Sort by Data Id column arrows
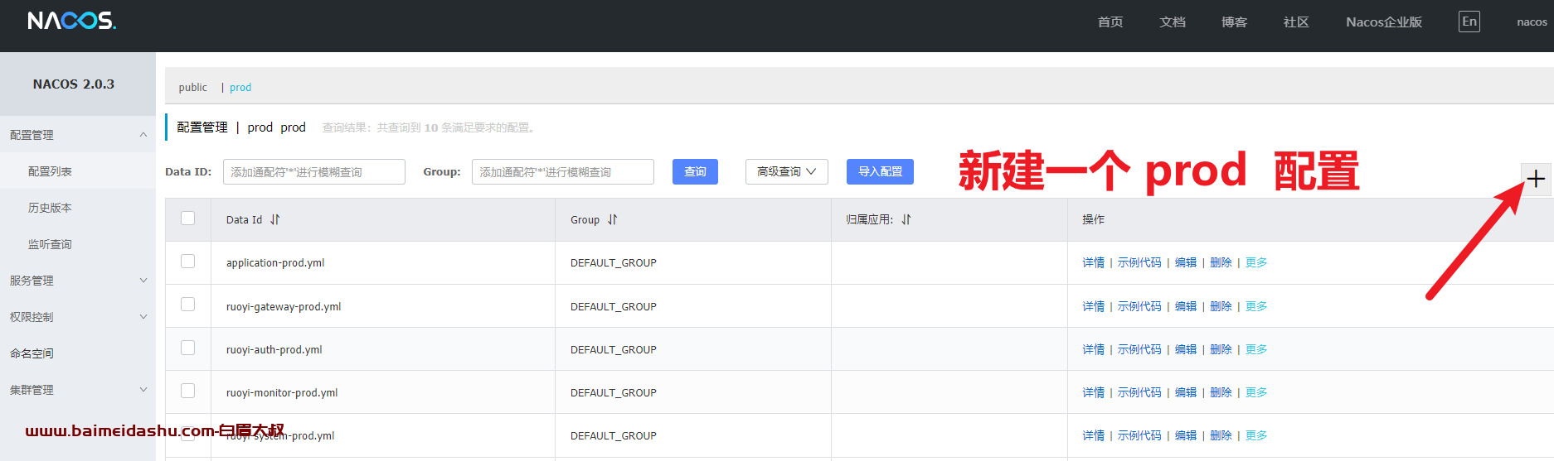The height and width of the screenshot is (461, 1554). click(275, 219)
